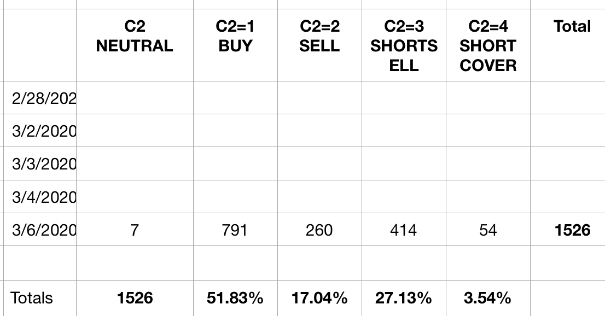The image size is (605, 316).
Task: Select the C2 NEUTRAL header cell
Action: click(135, 36)
